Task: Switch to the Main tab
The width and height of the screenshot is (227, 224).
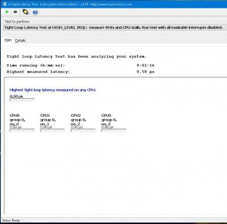Action: 8,40
